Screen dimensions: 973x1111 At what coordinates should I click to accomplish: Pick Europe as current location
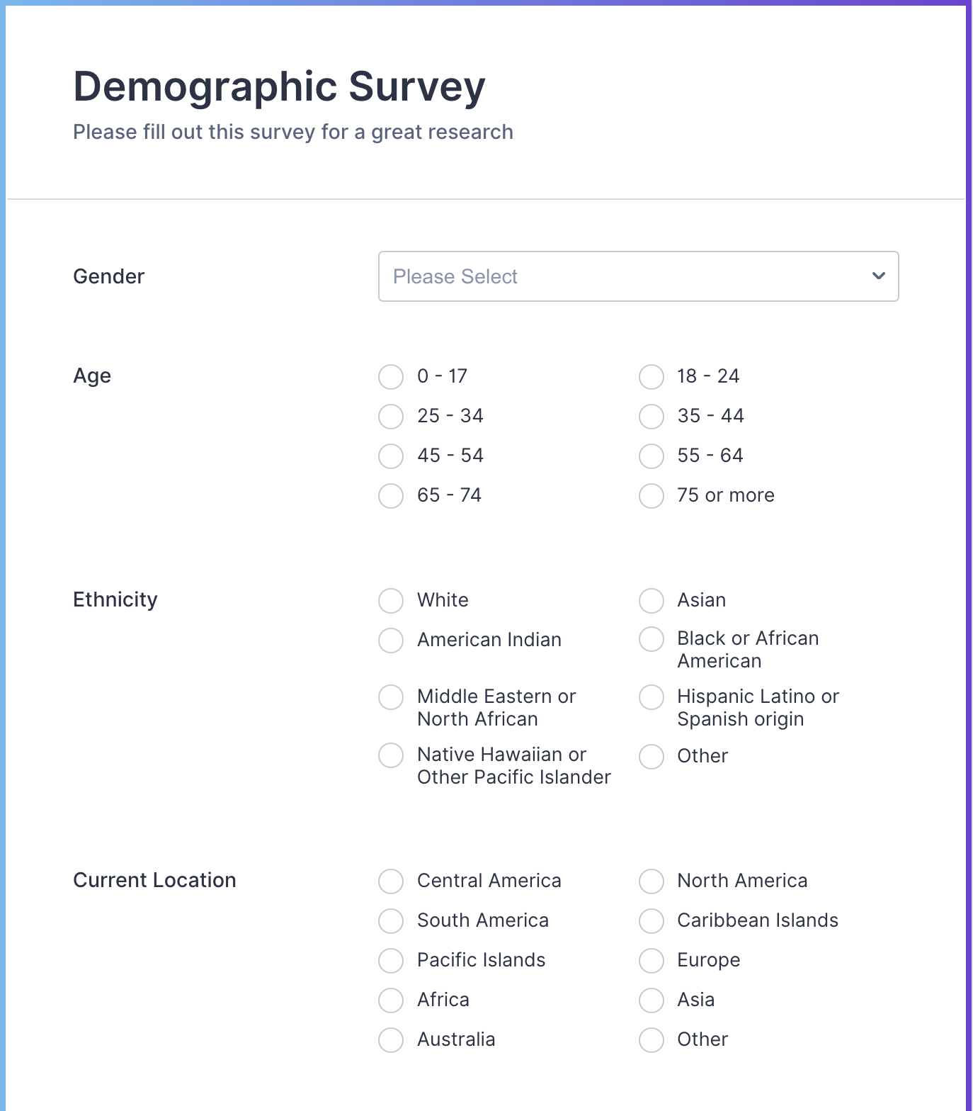coord(651,961)
